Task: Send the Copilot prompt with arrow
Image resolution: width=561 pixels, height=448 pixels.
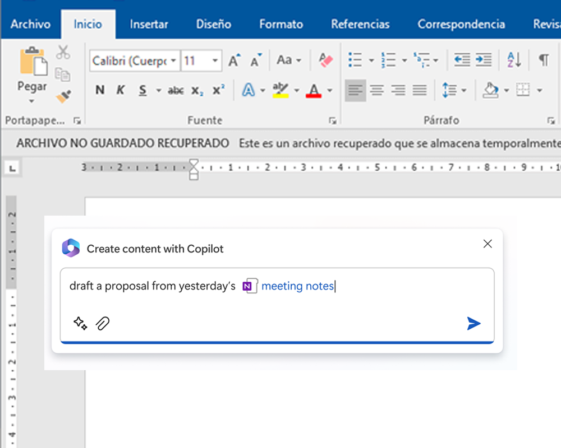Action: (473, 323)
